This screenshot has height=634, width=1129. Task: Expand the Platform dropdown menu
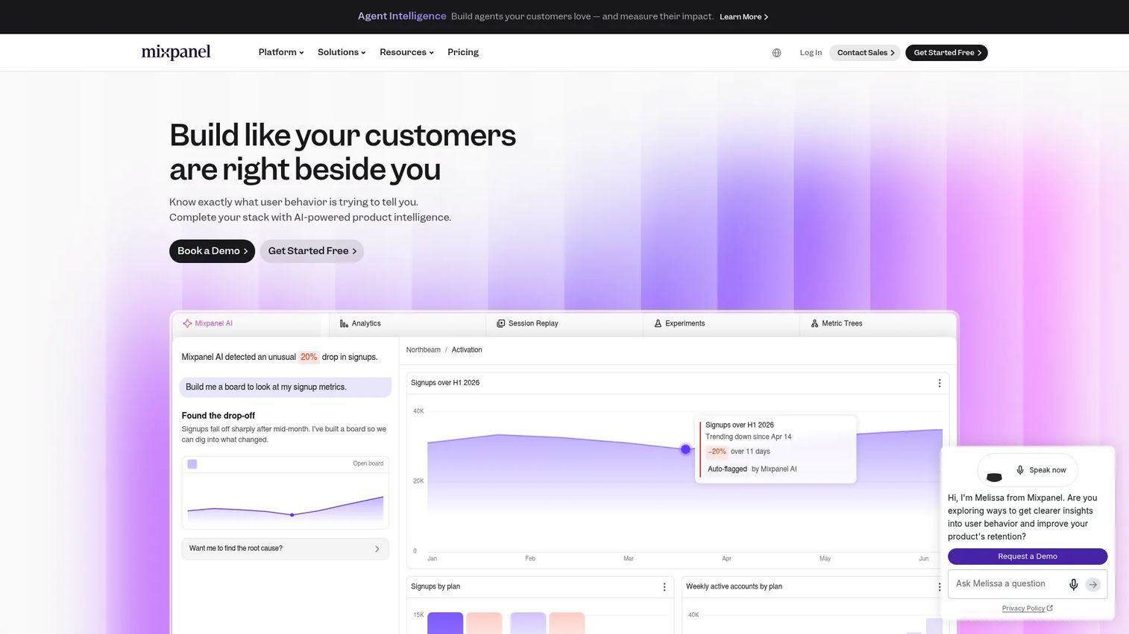coord(281,52)
